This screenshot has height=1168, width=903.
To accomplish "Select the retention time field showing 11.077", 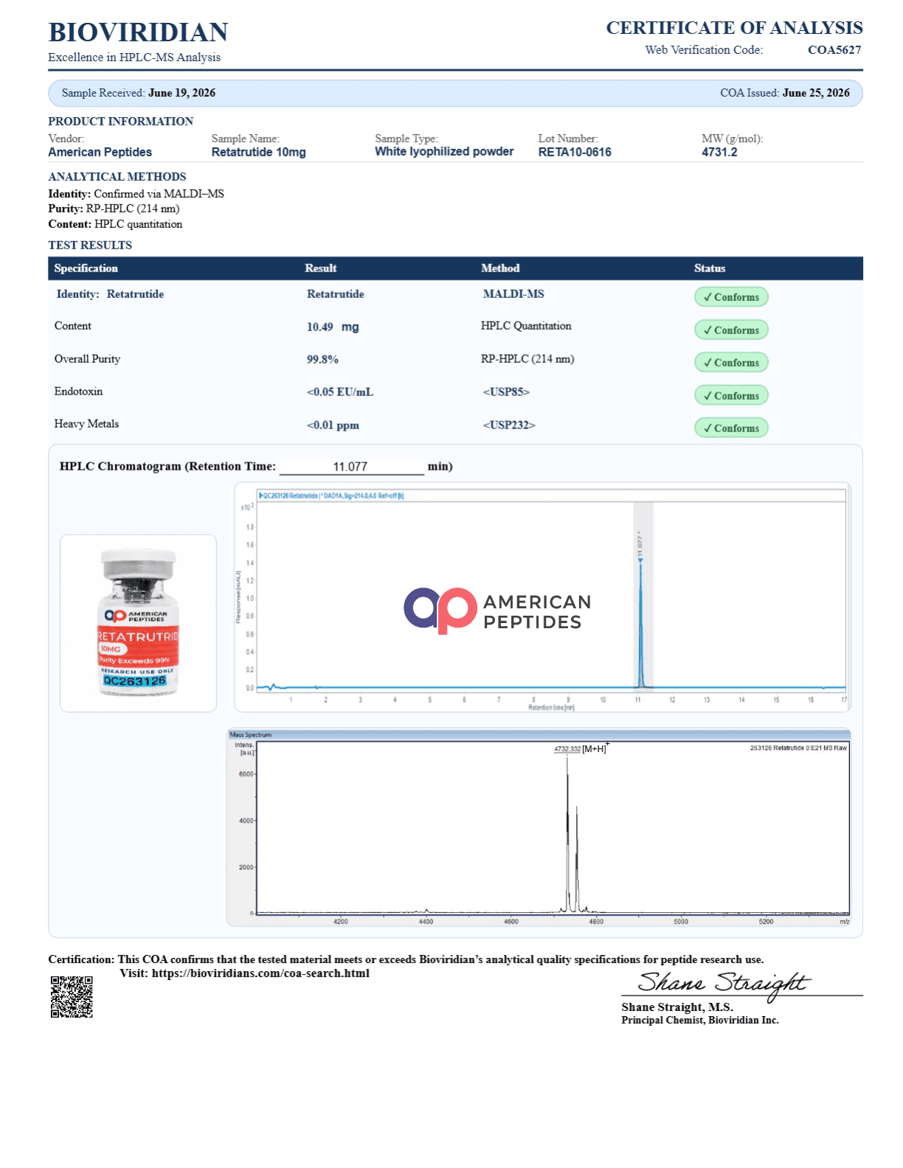I will [351, 467].
